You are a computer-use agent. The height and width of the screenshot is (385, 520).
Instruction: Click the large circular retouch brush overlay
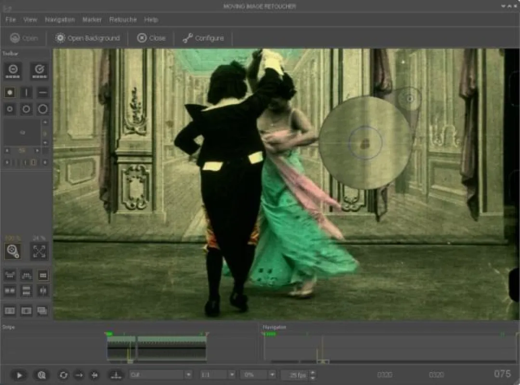click(x=365, y=143)
